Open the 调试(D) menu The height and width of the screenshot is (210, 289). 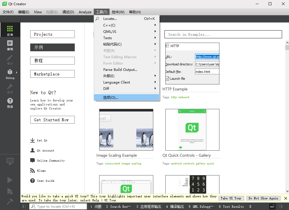[68, 12]
